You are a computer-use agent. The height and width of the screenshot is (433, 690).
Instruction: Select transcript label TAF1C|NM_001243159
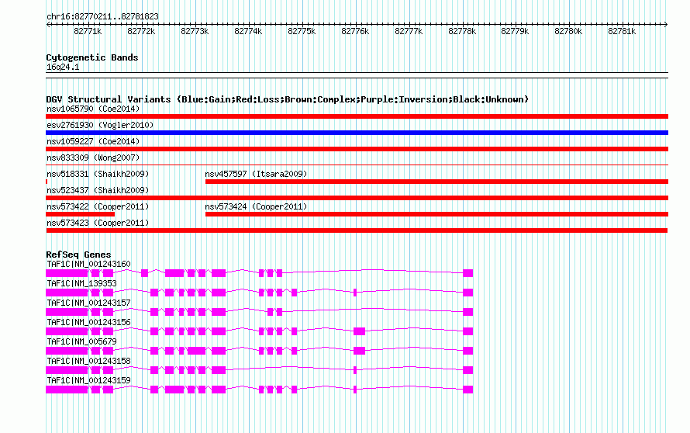coord(88,380)
